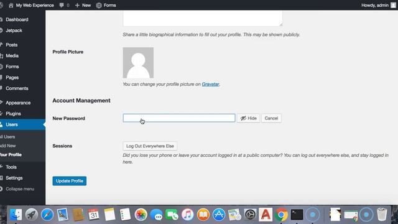This screenshot has height=224, width=398.
Task: Click the profile picture placeholder
Action: click(x=138, y=62)
